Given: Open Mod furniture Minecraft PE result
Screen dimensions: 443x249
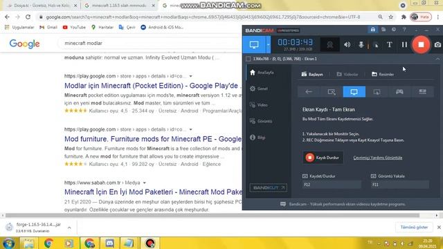Looking at the screenshot, I should click(x=152, y=139).
